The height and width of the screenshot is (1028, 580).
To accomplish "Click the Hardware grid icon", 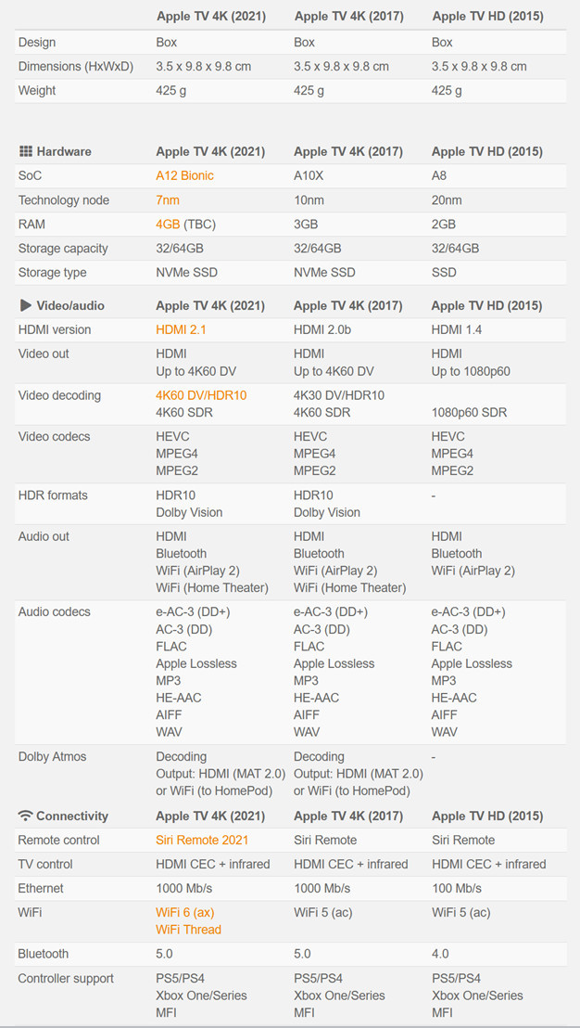I will 25,151.
